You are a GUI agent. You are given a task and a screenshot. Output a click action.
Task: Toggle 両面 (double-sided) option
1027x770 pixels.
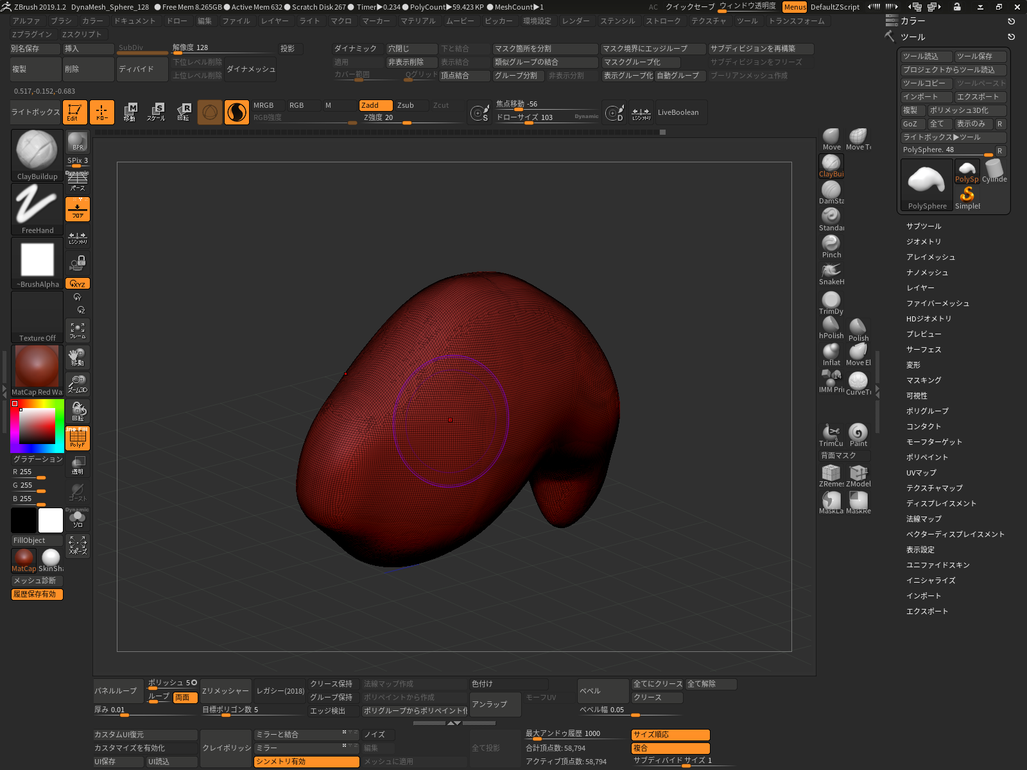[x=185, y=697]
